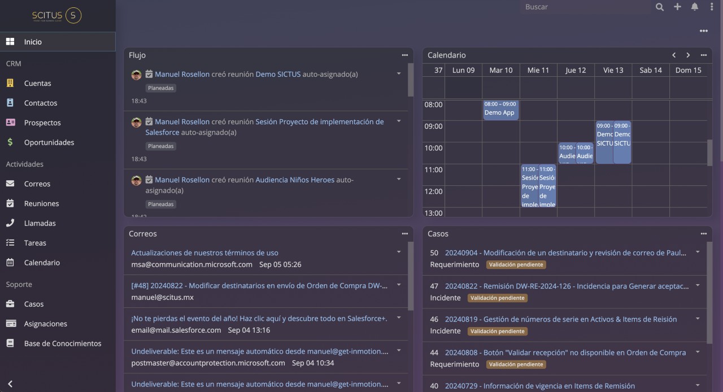Expand dropdown for Sesión Proyecto stream entry
The width and height of the screenshot is (723, 392).
pos(399,121)
